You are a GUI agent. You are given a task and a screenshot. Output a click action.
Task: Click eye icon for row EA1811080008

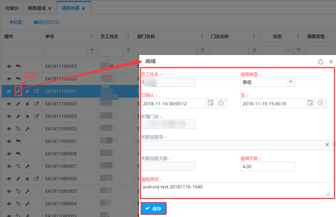[9, 154]
